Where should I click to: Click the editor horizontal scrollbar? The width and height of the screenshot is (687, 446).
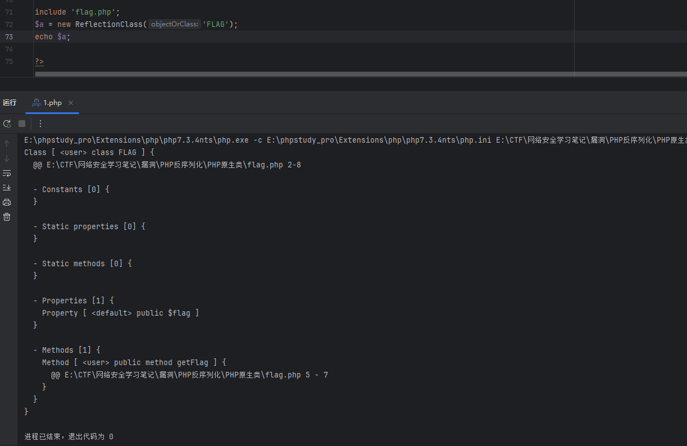pos(303,74)
